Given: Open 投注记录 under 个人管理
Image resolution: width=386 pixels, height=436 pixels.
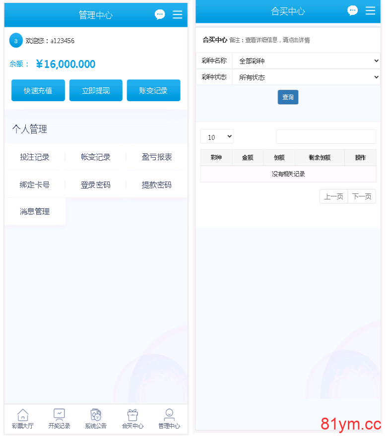Looking at the screenshot, I should tap(35, 157).
